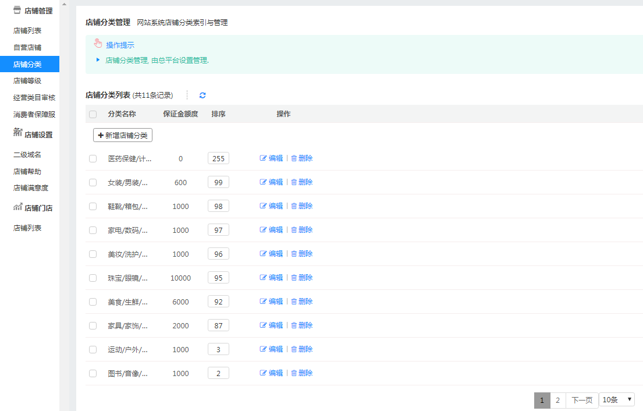Click the trash icon for 女装/男装 row

click(x=294, y=182)
